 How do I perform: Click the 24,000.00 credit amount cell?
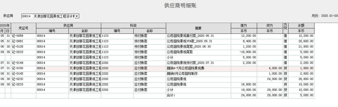click(x=270, y=79)
